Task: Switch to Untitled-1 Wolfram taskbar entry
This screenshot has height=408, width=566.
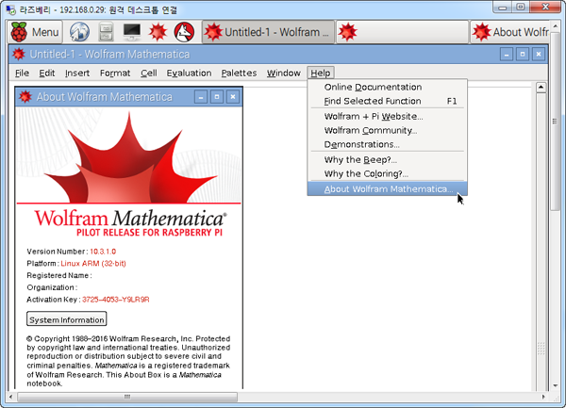Action: tap(268, 32)
